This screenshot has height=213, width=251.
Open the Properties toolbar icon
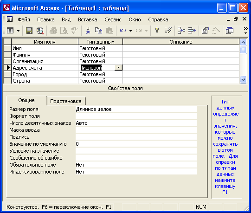coord(206,31)
